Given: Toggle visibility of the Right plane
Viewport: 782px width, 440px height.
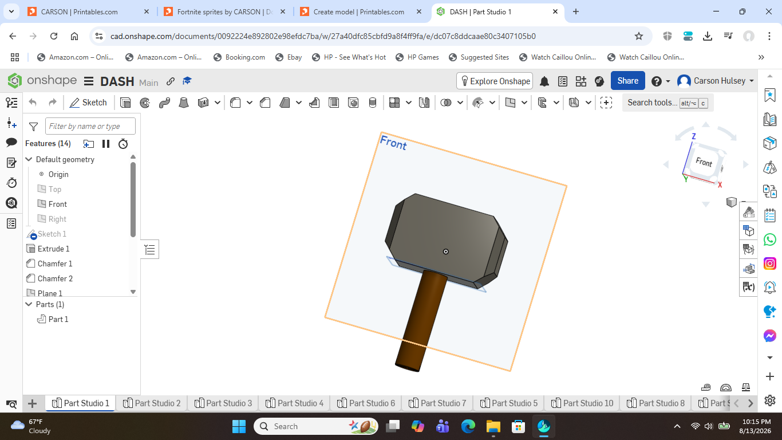Looking at the screenshot, I should point(42,219).
